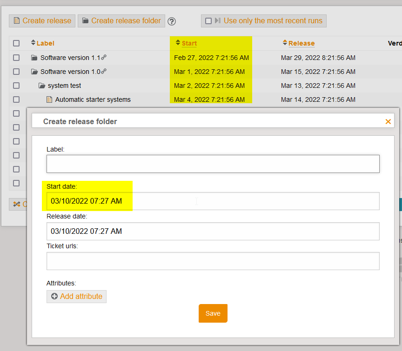Sort the table by Release column
This screenshot has height=351, width=402.
(301, 43)
